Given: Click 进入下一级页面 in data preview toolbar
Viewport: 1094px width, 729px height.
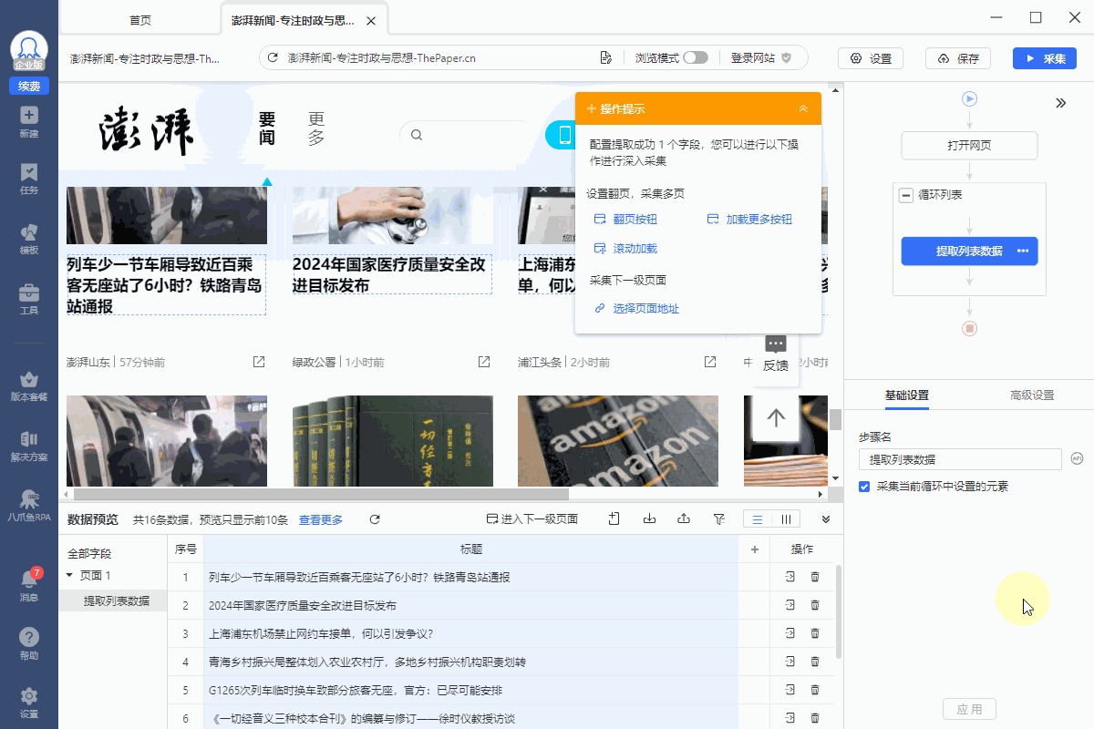Looking at the screenshot, I should [x=532, y=519].
